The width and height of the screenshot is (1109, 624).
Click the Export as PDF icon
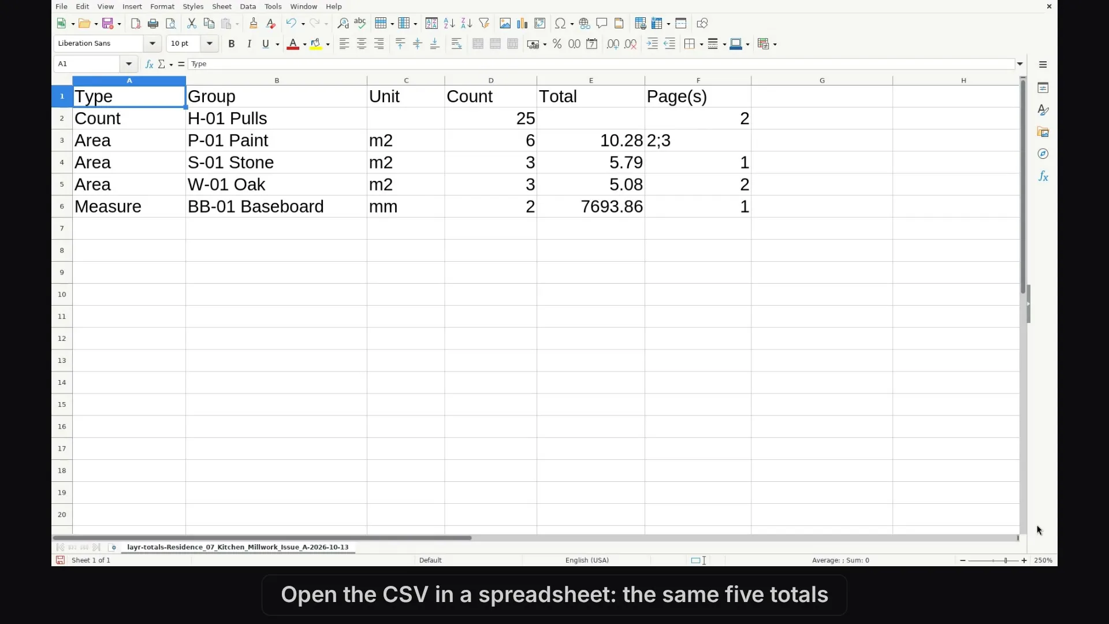pyautogui.click(x=136, y=24)
